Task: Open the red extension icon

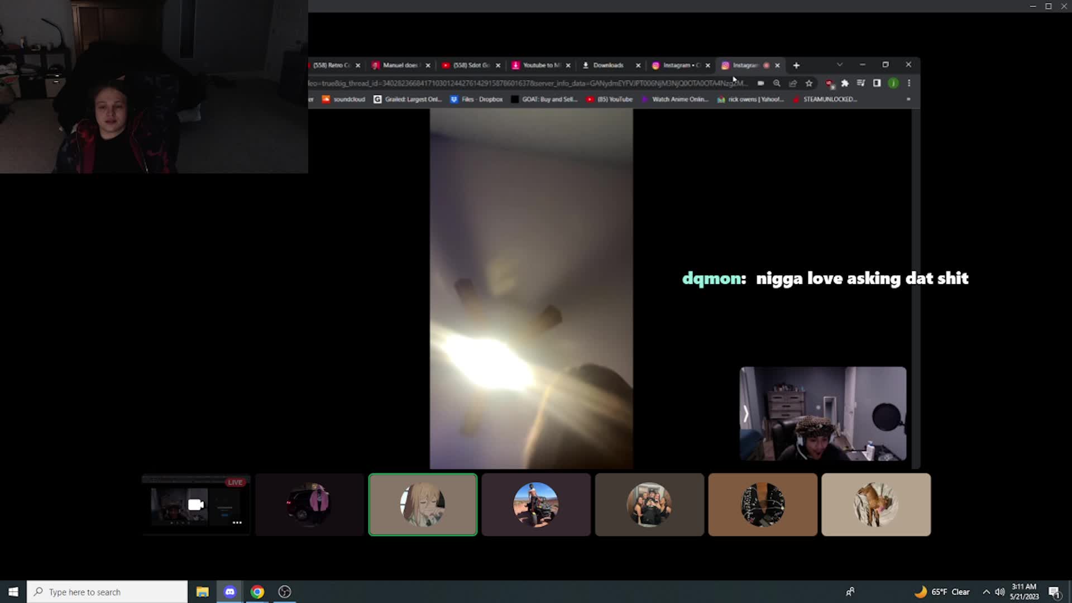Action: coord(829,83)
